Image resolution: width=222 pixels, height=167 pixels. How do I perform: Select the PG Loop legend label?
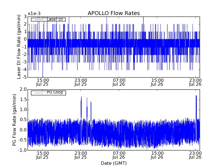pyautogui.click(x=55, y=92)
